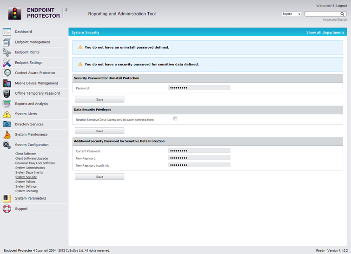The image size is (351, 254).
Task: Focus the uninstall protection Password field
Action: 199,88
